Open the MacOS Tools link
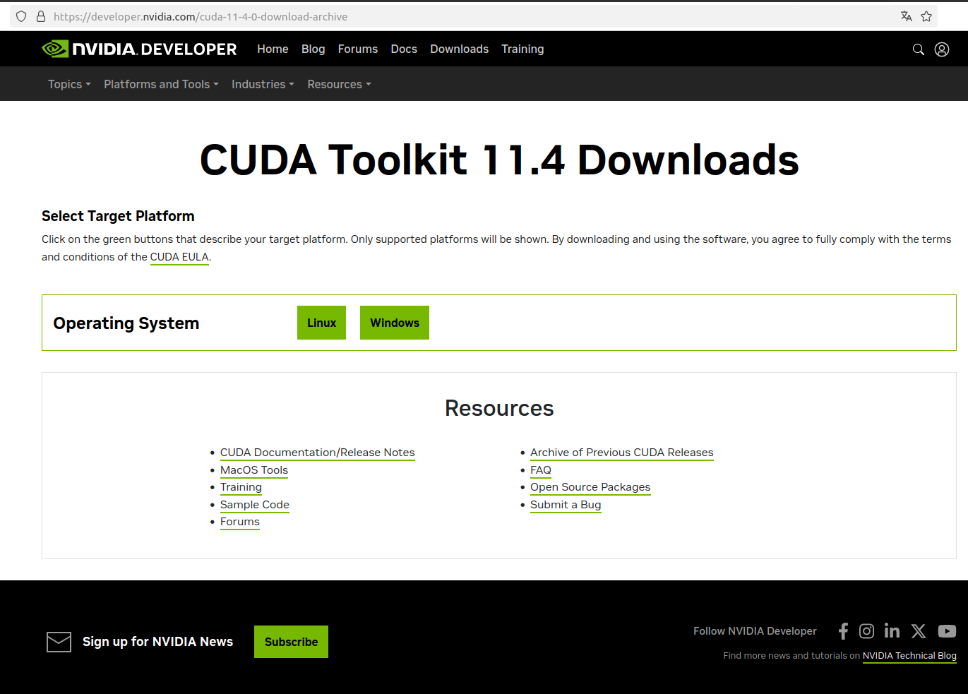The image size is (968, 694). tap(254, 470)
